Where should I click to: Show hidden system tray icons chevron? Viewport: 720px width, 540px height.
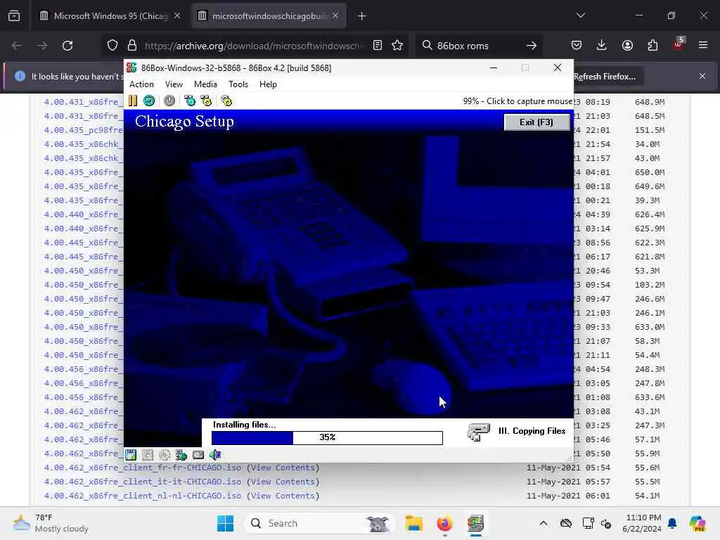pos(544,523)
